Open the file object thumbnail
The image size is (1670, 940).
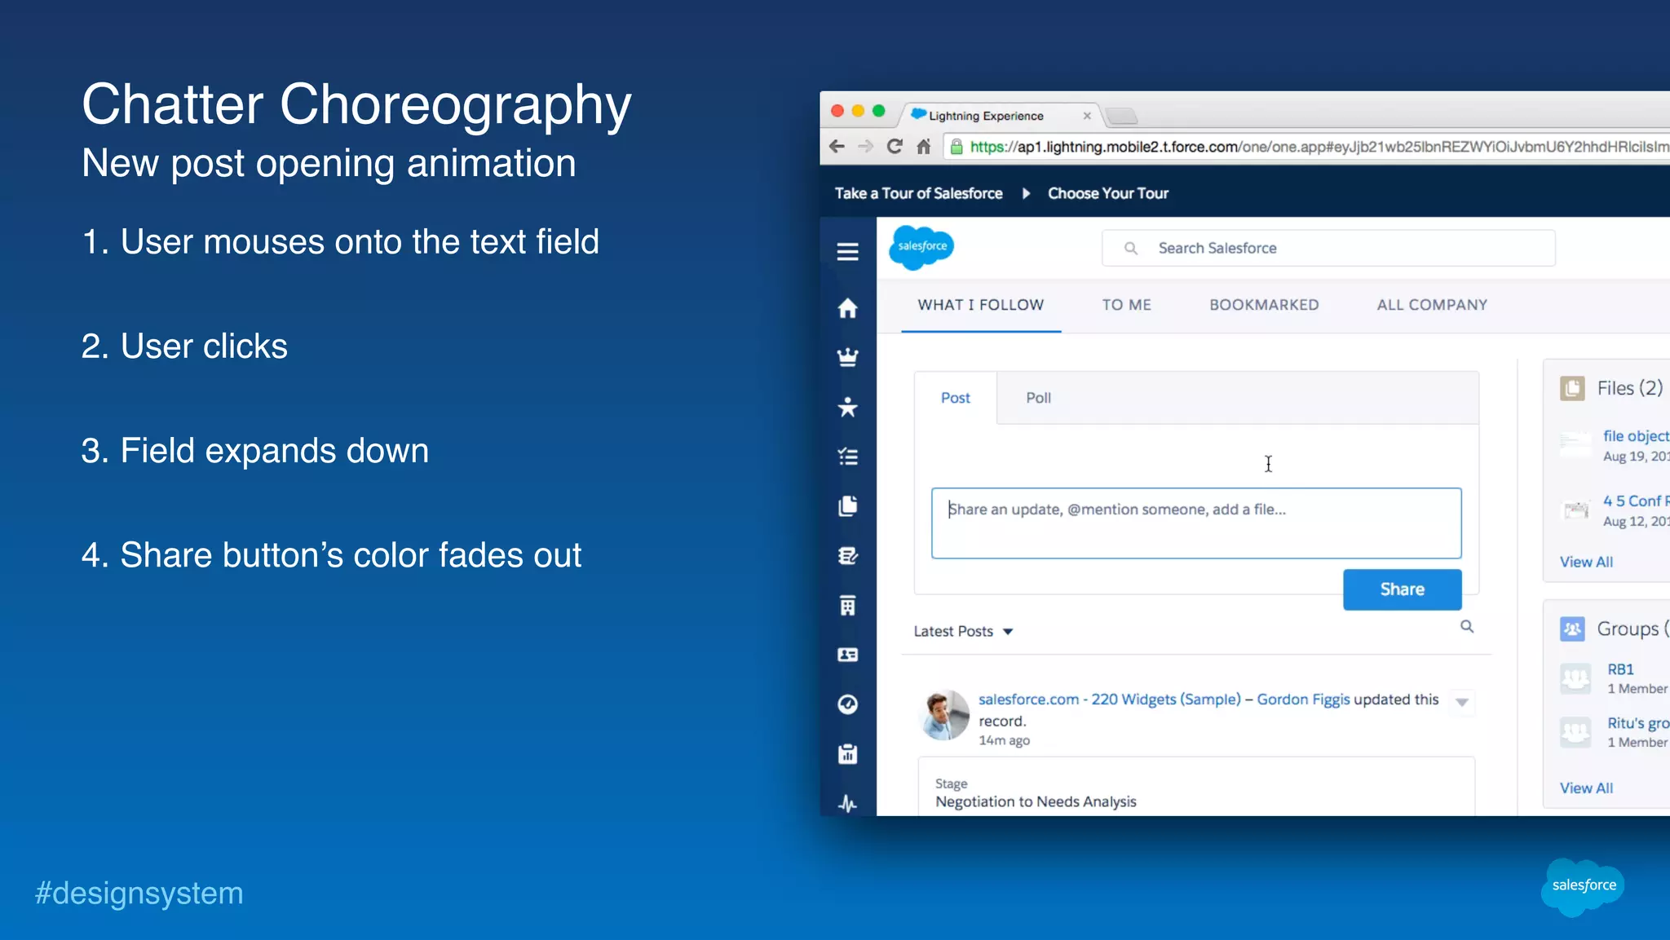(1575, 445)
